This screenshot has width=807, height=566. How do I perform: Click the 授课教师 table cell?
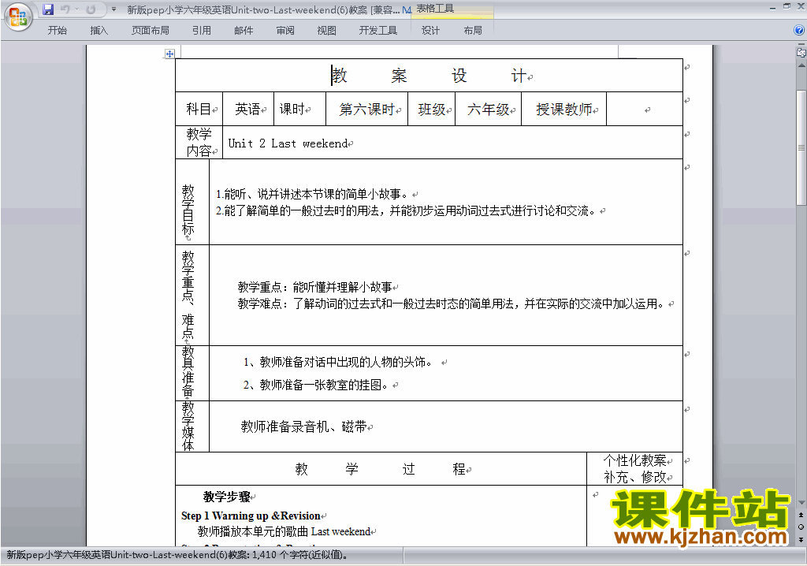[x=564, y=110]
